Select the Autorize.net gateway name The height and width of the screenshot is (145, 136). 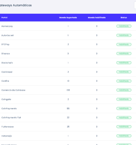click(7, 35)
